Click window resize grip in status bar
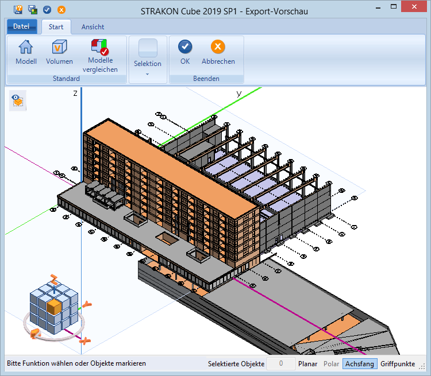Screen dimensions: 431x376 click(422, 366)
